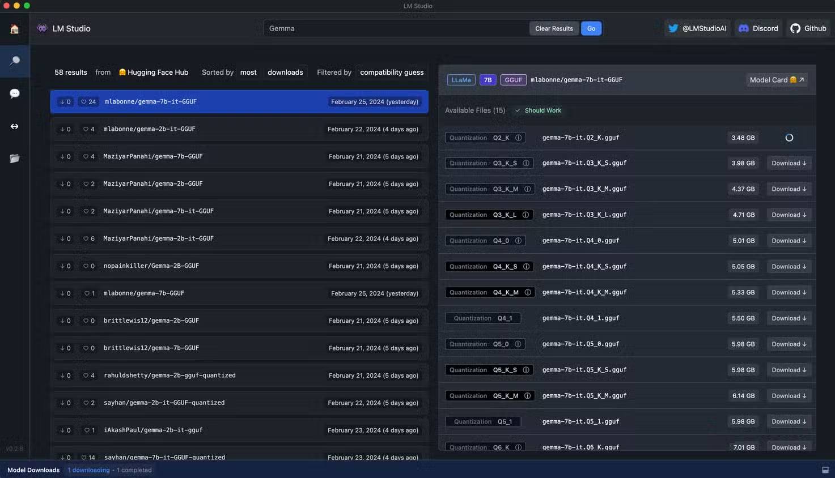Show info for Q4_K_M quantization
Viewport: 835px width, 478px height.
[x=528, y=293]
